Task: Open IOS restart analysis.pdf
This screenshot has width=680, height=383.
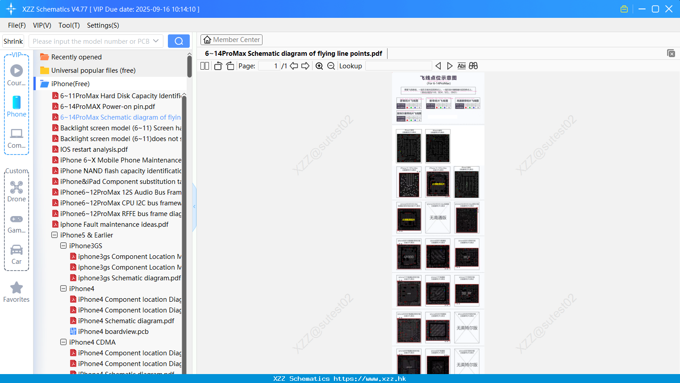Action: click(x=90, y=150)
